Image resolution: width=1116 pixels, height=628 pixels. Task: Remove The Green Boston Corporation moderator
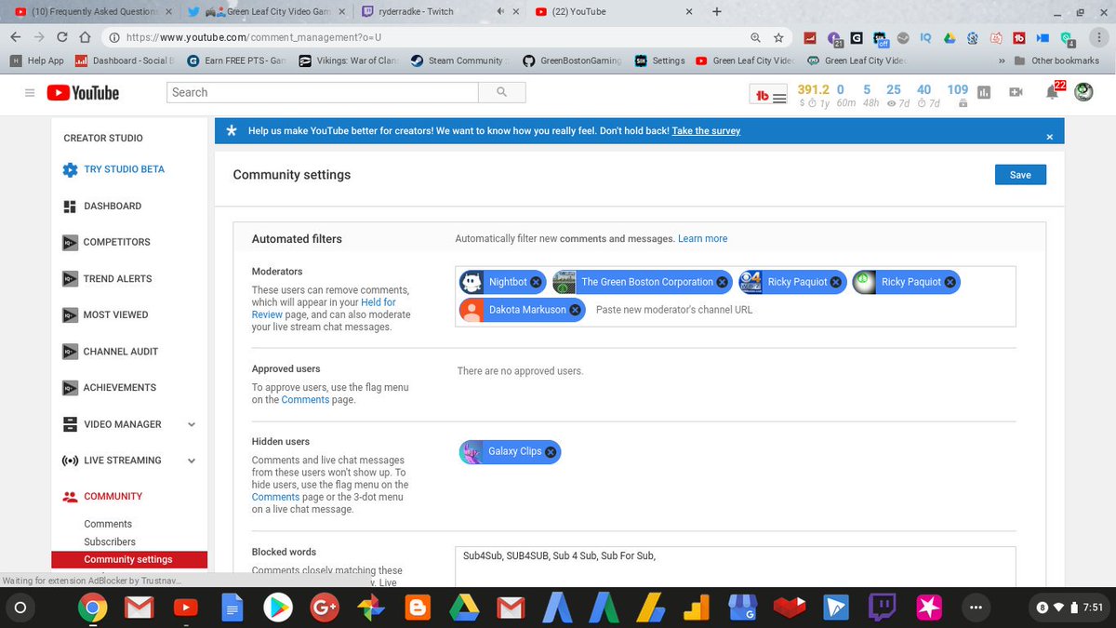tap(722, 282)
